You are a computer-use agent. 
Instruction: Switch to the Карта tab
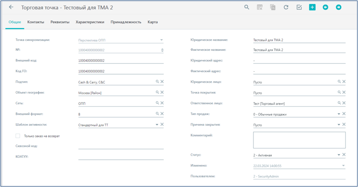[153, 22]
